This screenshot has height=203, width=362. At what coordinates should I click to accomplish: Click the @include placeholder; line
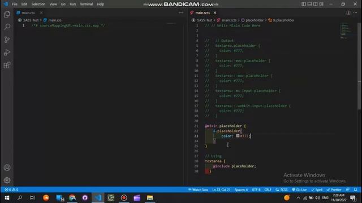tap(234, 166)
